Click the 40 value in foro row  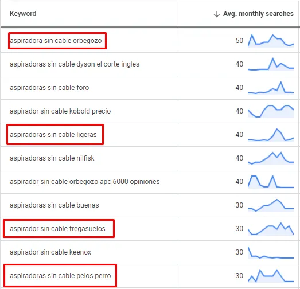pos(239,88)
